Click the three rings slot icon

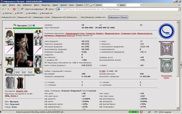[x=38, y=37]
